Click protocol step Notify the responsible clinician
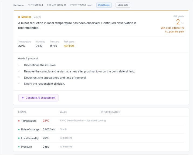193x155 pixels. [44, 84]
